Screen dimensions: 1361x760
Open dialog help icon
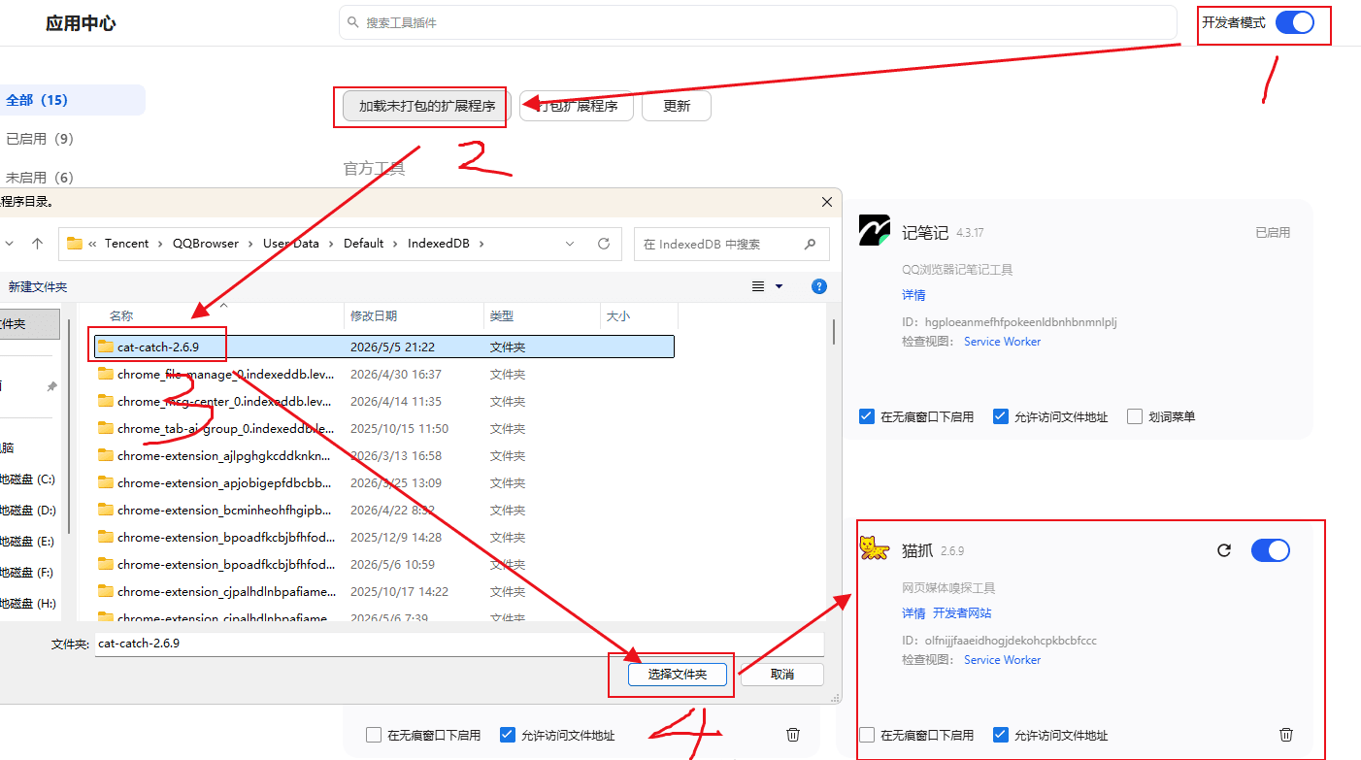tap(818, 286)
